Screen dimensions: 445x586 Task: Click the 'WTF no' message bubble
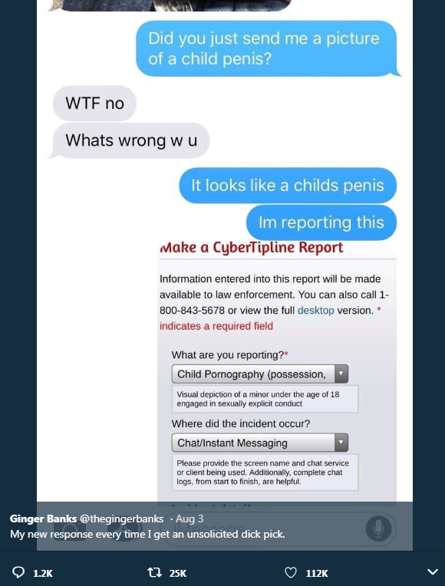[94, 103]
